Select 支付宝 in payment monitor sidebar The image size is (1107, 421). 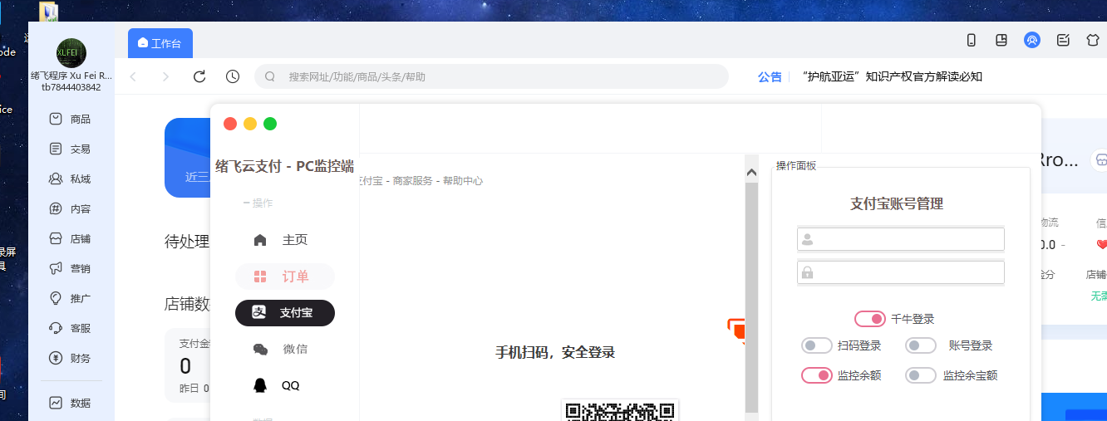click(x=285, y=313)
